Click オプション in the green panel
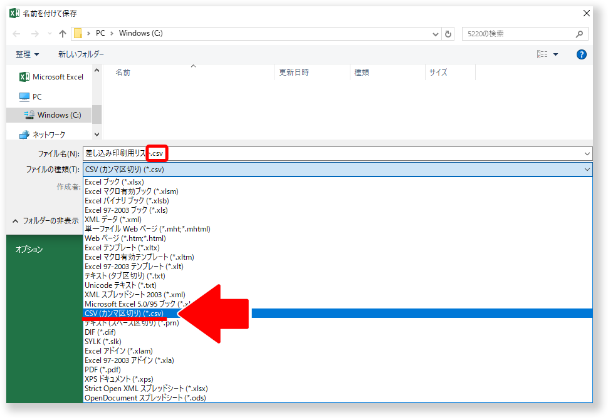 coord(29,249)
